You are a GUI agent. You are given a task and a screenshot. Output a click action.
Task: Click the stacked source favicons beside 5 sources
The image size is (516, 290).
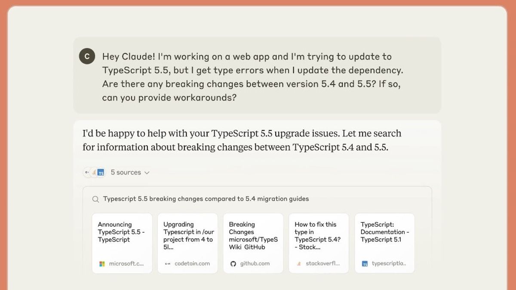(94, 172)
